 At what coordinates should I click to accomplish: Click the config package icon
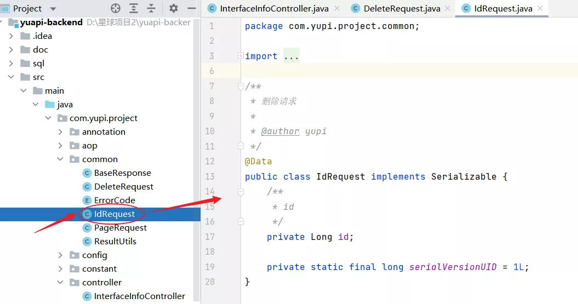75,255
